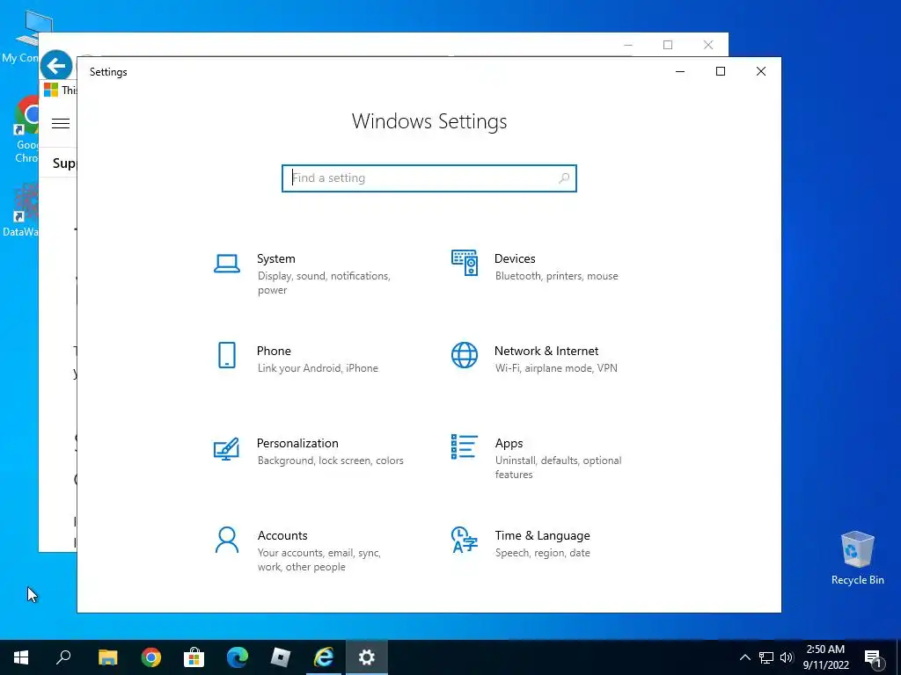Click 'Bluetooth, printers, mouse' description
Screen dimensions: 901x675
(x=557, y=276)
